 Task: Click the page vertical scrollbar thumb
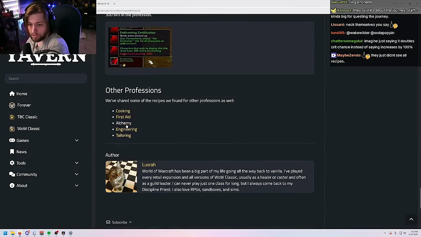pos(420,198)
